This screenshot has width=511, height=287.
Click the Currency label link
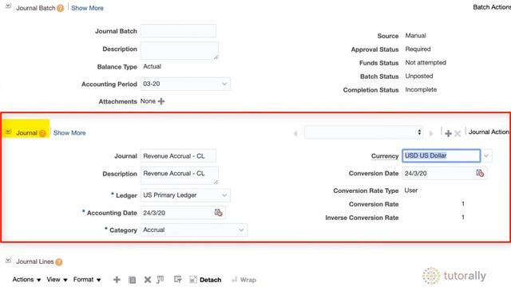pos(385,156)
